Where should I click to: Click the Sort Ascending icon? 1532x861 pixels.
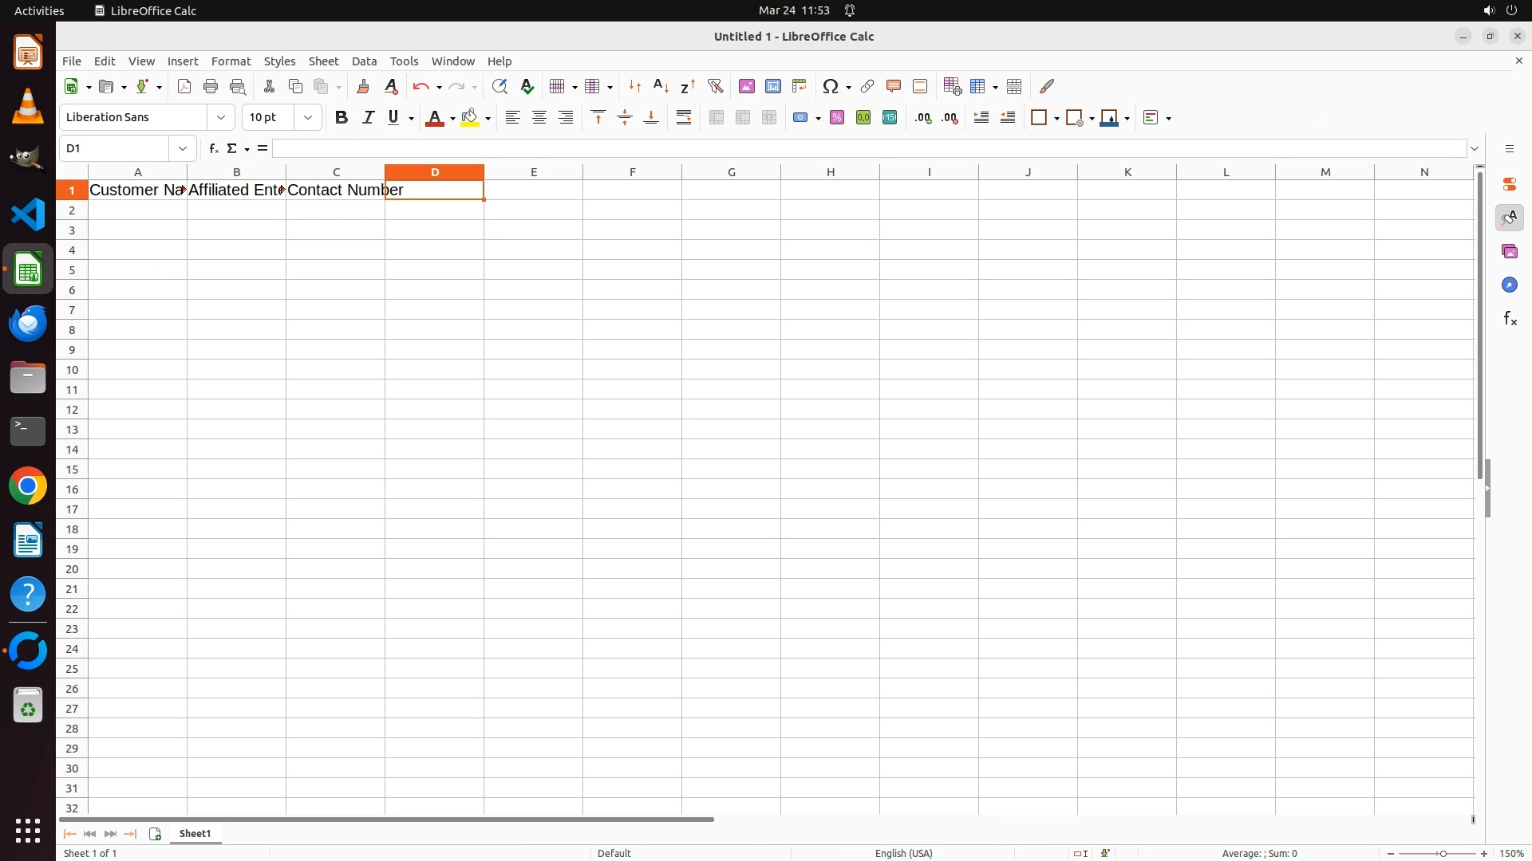pos(661,86)
